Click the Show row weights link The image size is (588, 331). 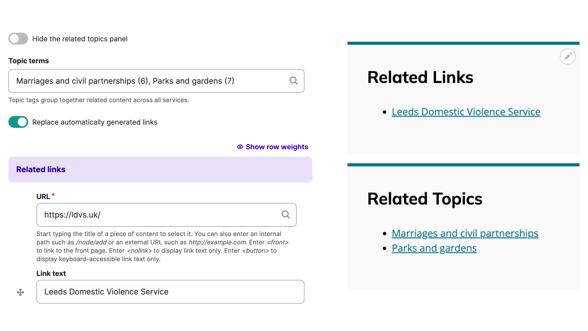click(277, 147)
